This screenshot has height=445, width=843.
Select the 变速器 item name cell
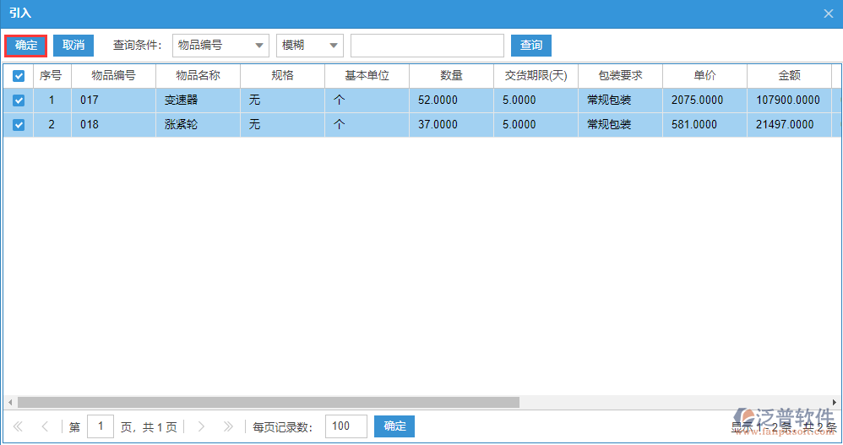(198, 100)
